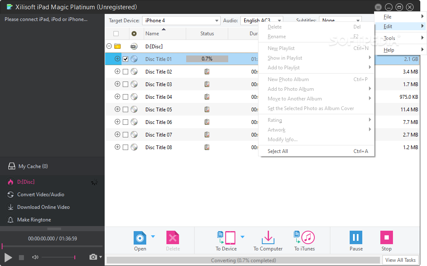This screenshot has width=427, height=266.
Task: Check Disc Title 05 checkbox
Action: [x=125, y=109]
